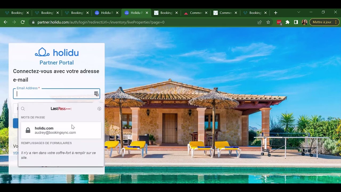Click REMPLISSAGES DE FORMULAIRES section label

tap(46, 143)
